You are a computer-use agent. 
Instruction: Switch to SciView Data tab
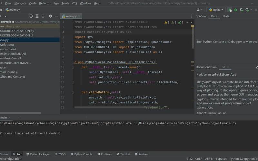[214, 16]
